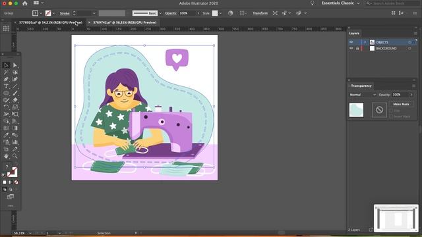Enable Draw Normal mode
This screenshot has height=237, width=422.
coord(5,190)
